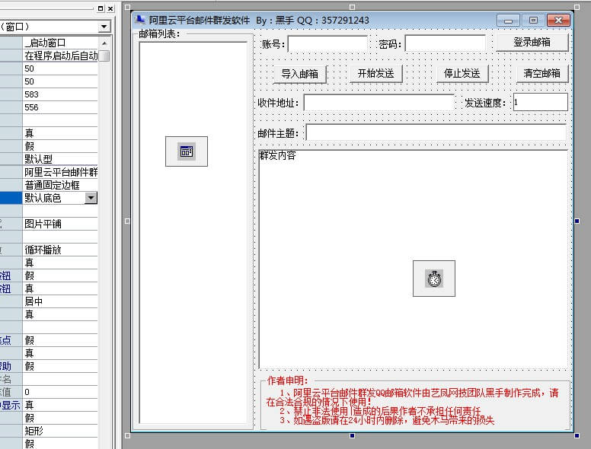
Task: Click the 开始发送 button
Action: pyautogui.click(x=375, y=73)
